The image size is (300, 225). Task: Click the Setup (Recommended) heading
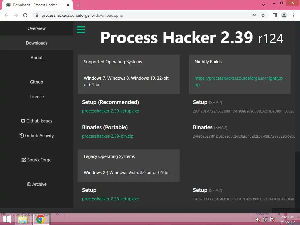pos(110,102)
